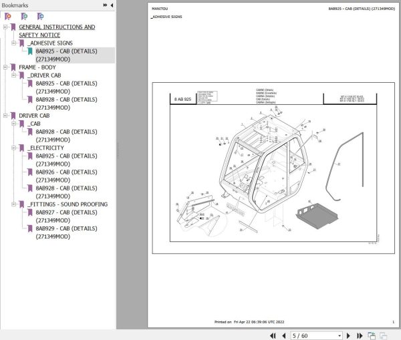Screen dimensions: 401x340
Task: Select the _DRIVER CAB bookmark
Action: coord(44,75)
